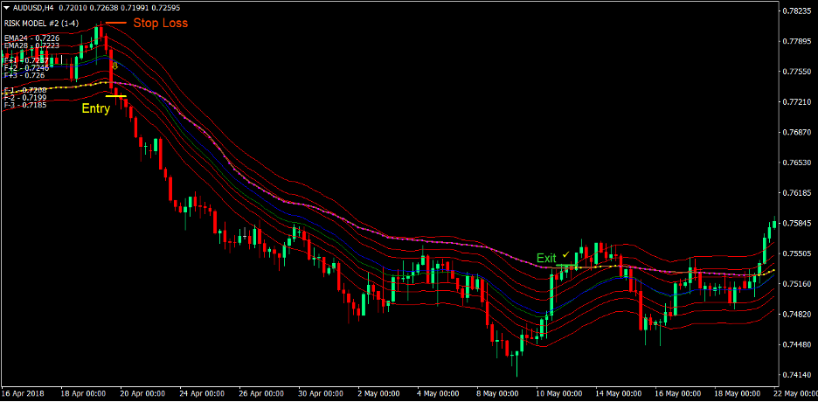This screenshot has width=818, height=402.
Task: Click price level 0.76870 on the axis
Action: click(798, 132)
